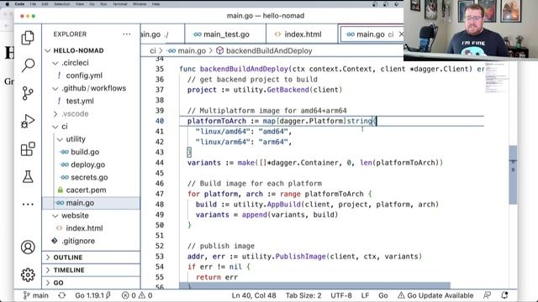
Task: Click the notifications bell in status bar
Action: click(x=504, y=295)
